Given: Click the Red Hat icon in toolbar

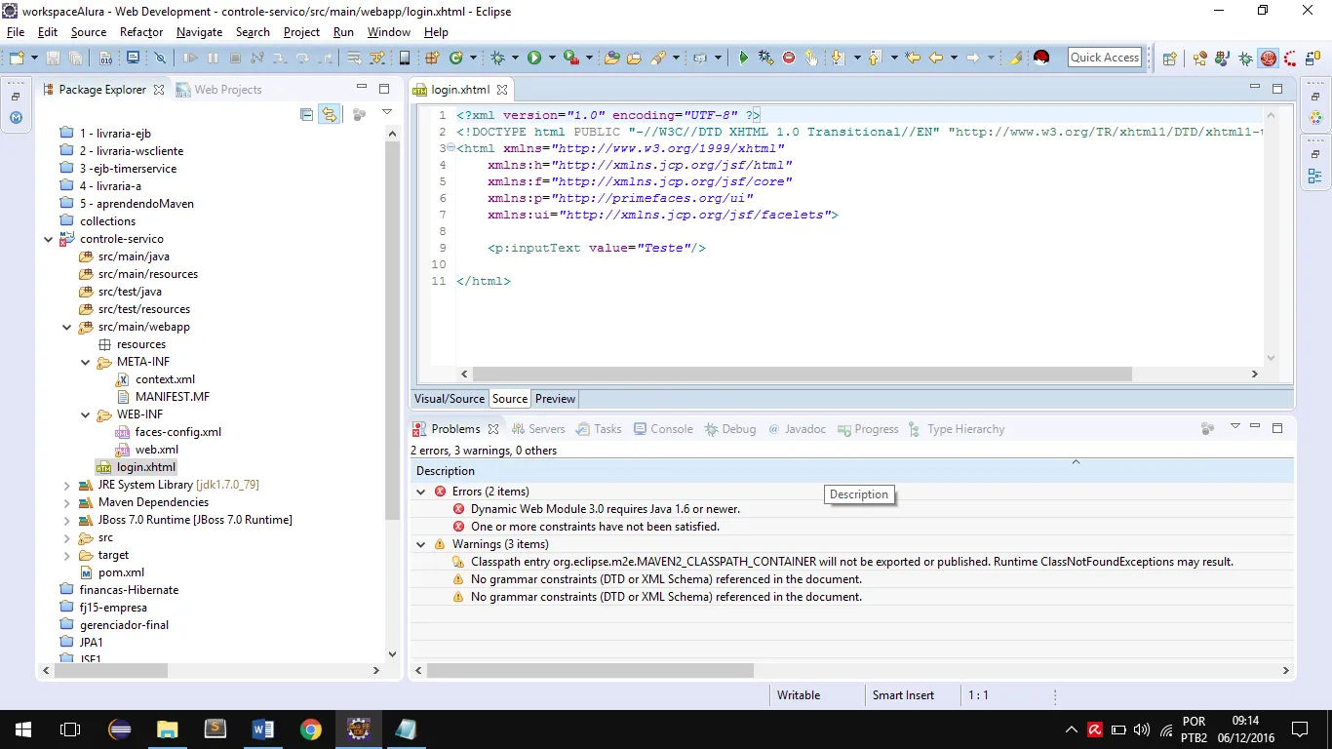Looking at the screenshot, I should [x=1041, y=59].
